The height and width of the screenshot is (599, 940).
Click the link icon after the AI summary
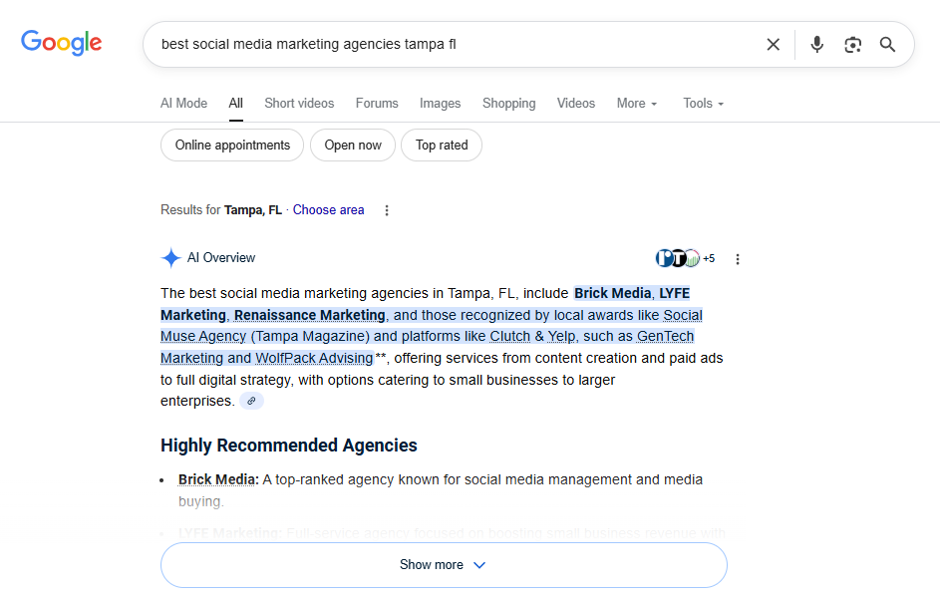point(250,400)
